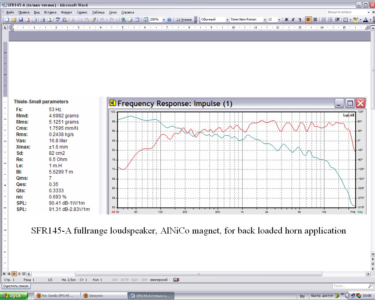Open the Таблица menu
This screenshot has height=300, width=375.
(x=98, y=12)
